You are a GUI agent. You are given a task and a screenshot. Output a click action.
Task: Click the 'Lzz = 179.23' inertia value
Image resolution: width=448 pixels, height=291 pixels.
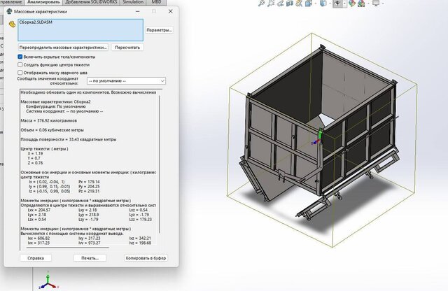pos(140,220)
